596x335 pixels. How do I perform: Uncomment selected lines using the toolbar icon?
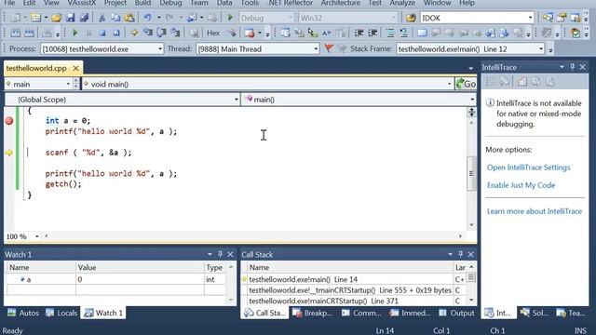(x=403, y=33)
